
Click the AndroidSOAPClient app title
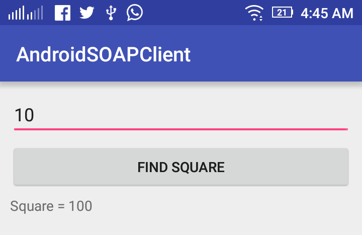pyautogui.click(x=103, y=54)
